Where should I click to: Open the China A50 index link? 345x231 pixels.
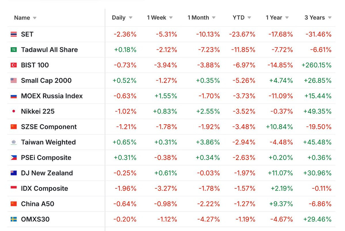click(x=38, y=204)
